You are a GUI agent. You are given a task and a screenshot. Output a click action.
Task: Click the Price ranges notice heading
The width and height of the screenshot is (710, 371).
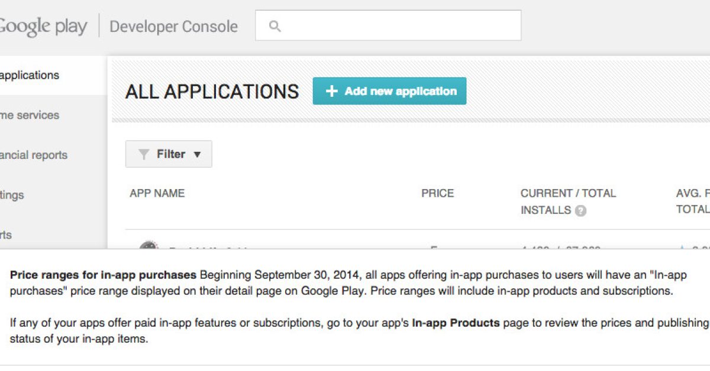tap(103, 275)
